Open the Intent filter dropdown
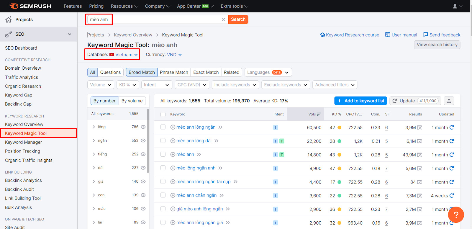 pos(156,85)
